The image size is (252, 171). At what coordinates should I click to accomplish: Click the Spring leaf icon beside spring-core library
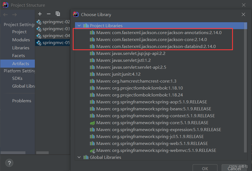click(x=92, y=122)
